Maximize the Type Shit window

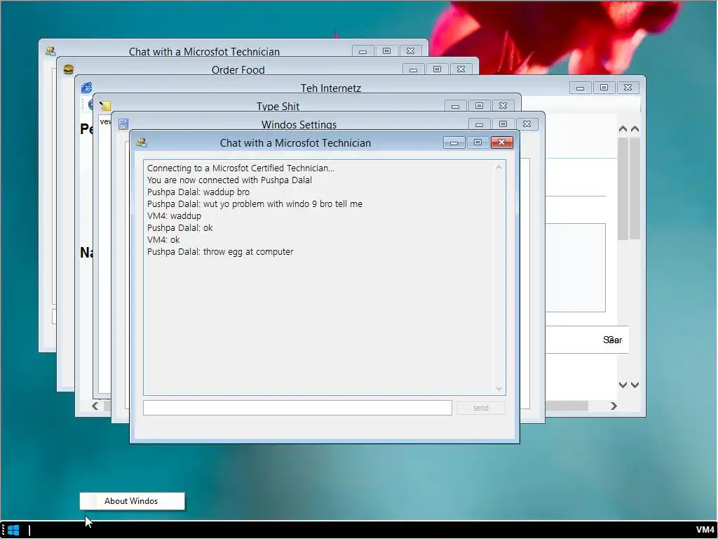click(479, 106)
